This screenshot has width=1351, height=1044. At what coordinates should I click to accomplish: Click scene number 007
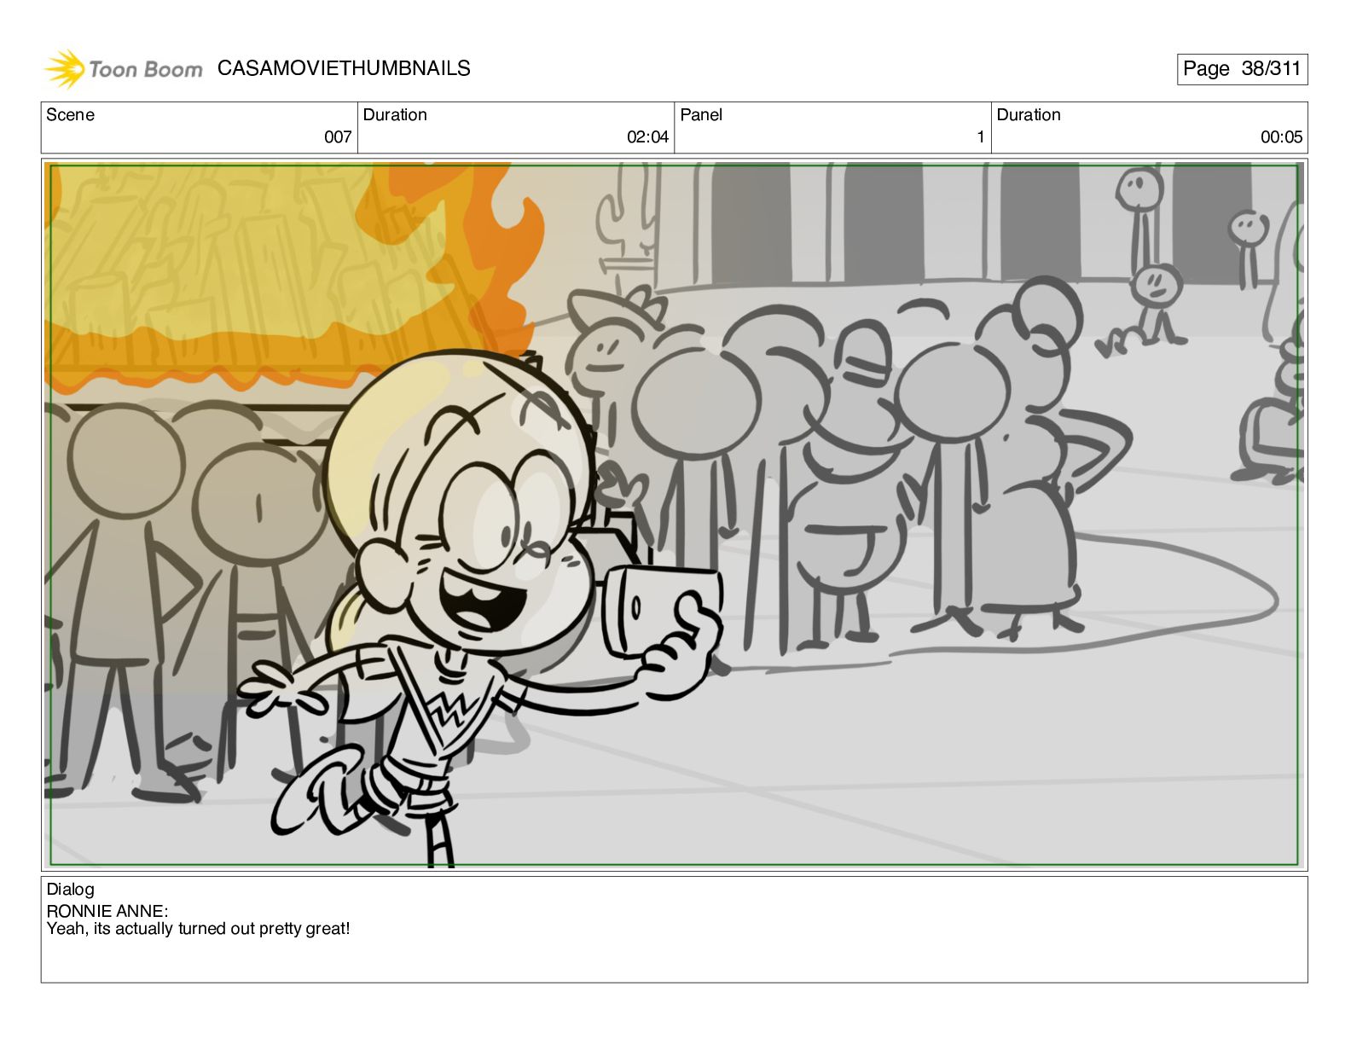click(x=338, y=136)
